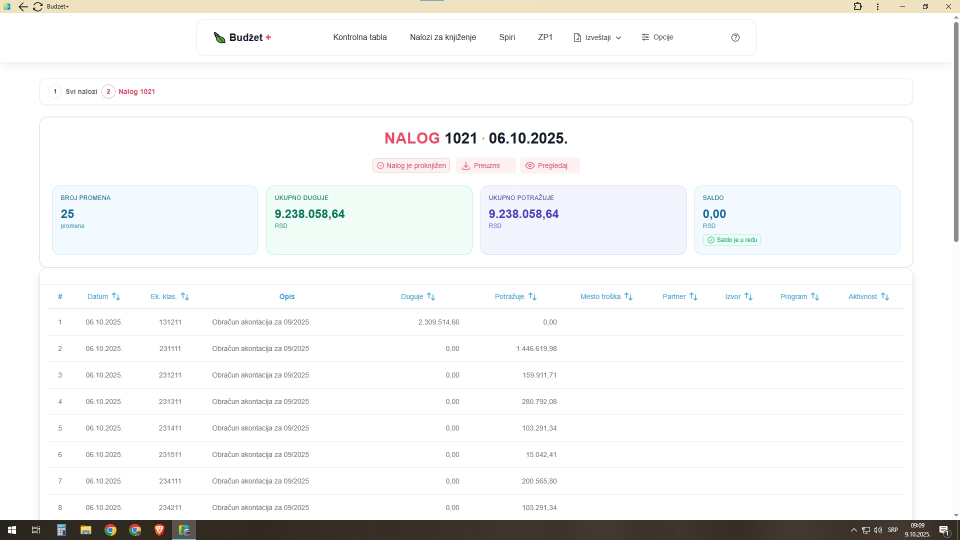Sort by Mesto troška arrows

point(628,296)
